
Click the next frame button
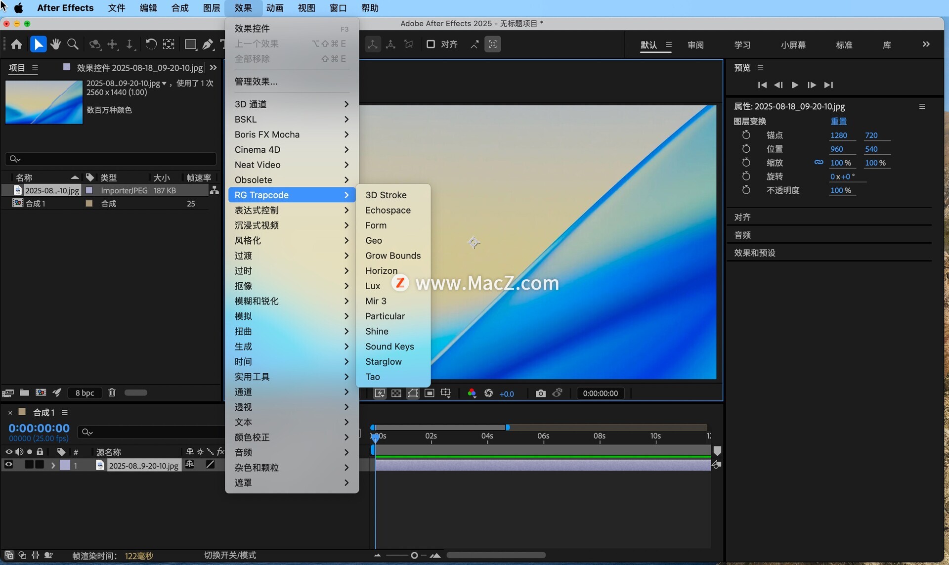click(812, 85)
